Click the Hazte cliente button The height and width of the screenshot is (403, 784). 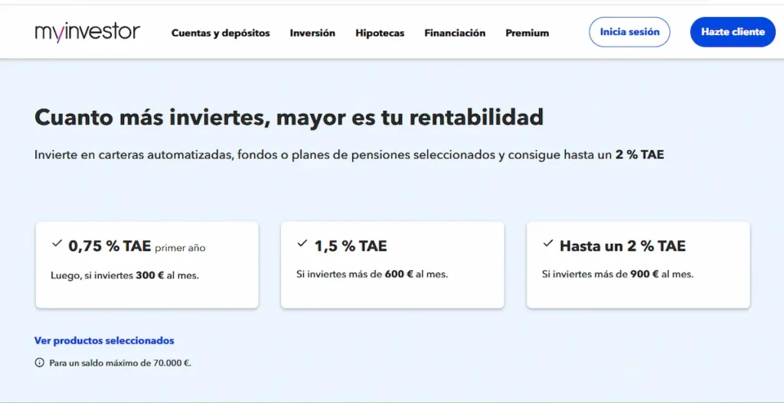point(733,32)
